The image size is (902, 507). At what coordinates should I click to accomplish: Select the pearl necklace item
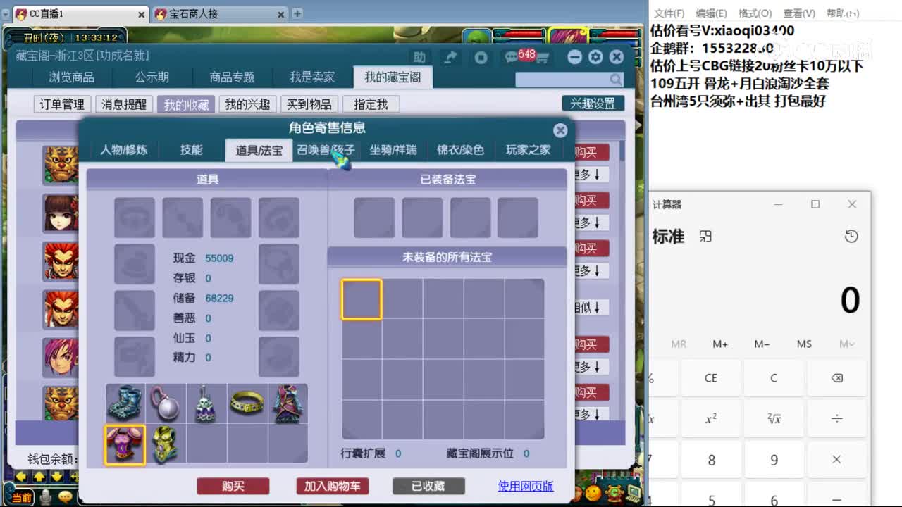coord(166,403)
